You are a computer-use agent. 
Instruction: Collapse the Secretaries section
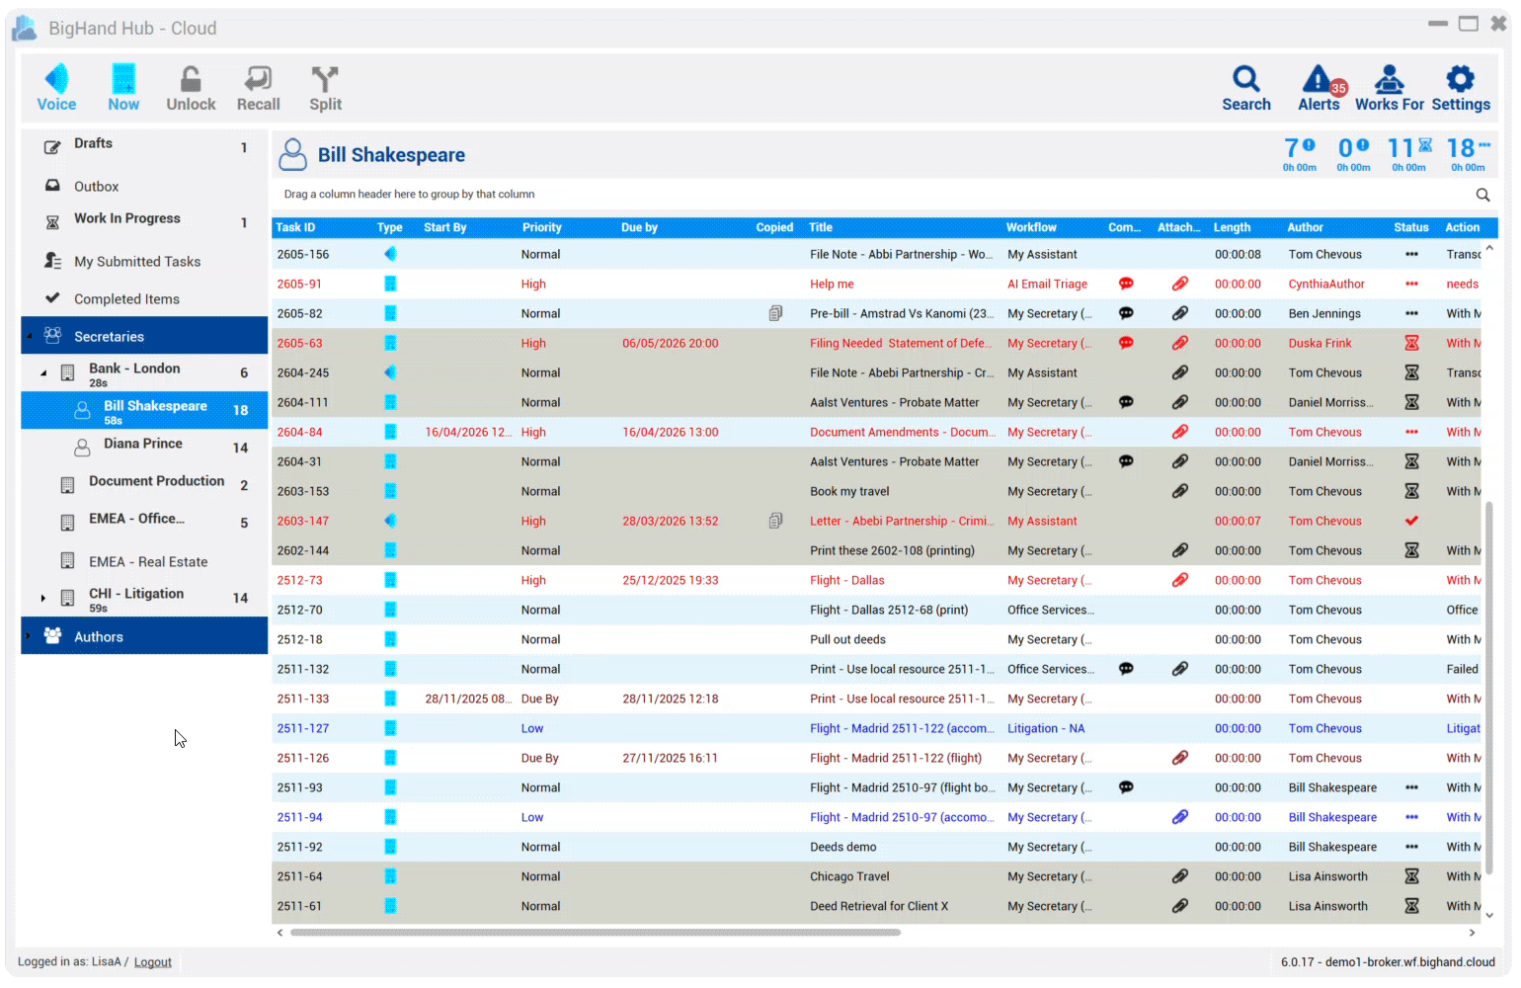29,336
